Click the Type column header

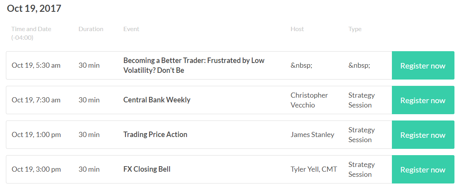click(x=355, y=29)
